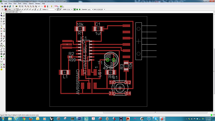Open the Window menu

point(38,4)
